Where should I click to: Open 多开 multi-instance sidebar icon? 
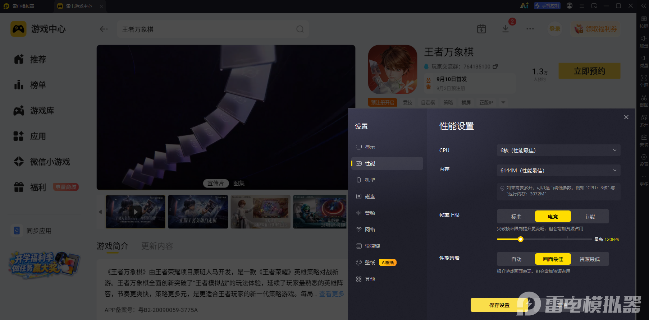pos(644,120)
